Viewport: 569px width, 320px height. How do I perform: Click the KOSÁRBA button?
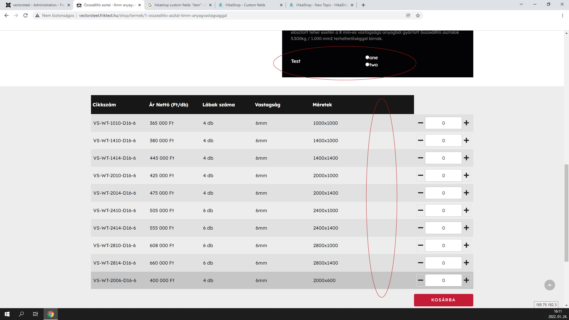(443, 300)
